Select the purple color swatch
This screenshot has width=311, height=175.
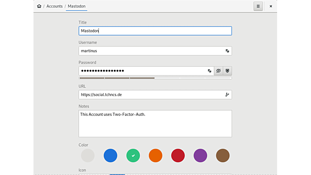point(201,156)
